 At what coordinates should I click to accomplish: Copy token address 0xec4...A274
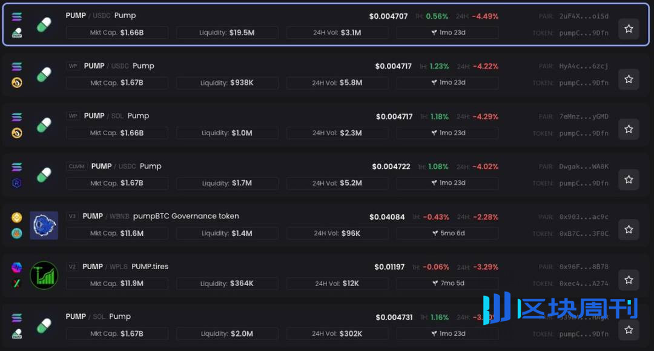[584, 284]
